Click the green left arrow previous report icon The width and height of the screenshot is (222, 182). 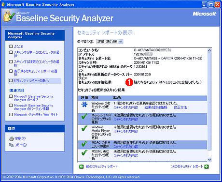point(82,167)
